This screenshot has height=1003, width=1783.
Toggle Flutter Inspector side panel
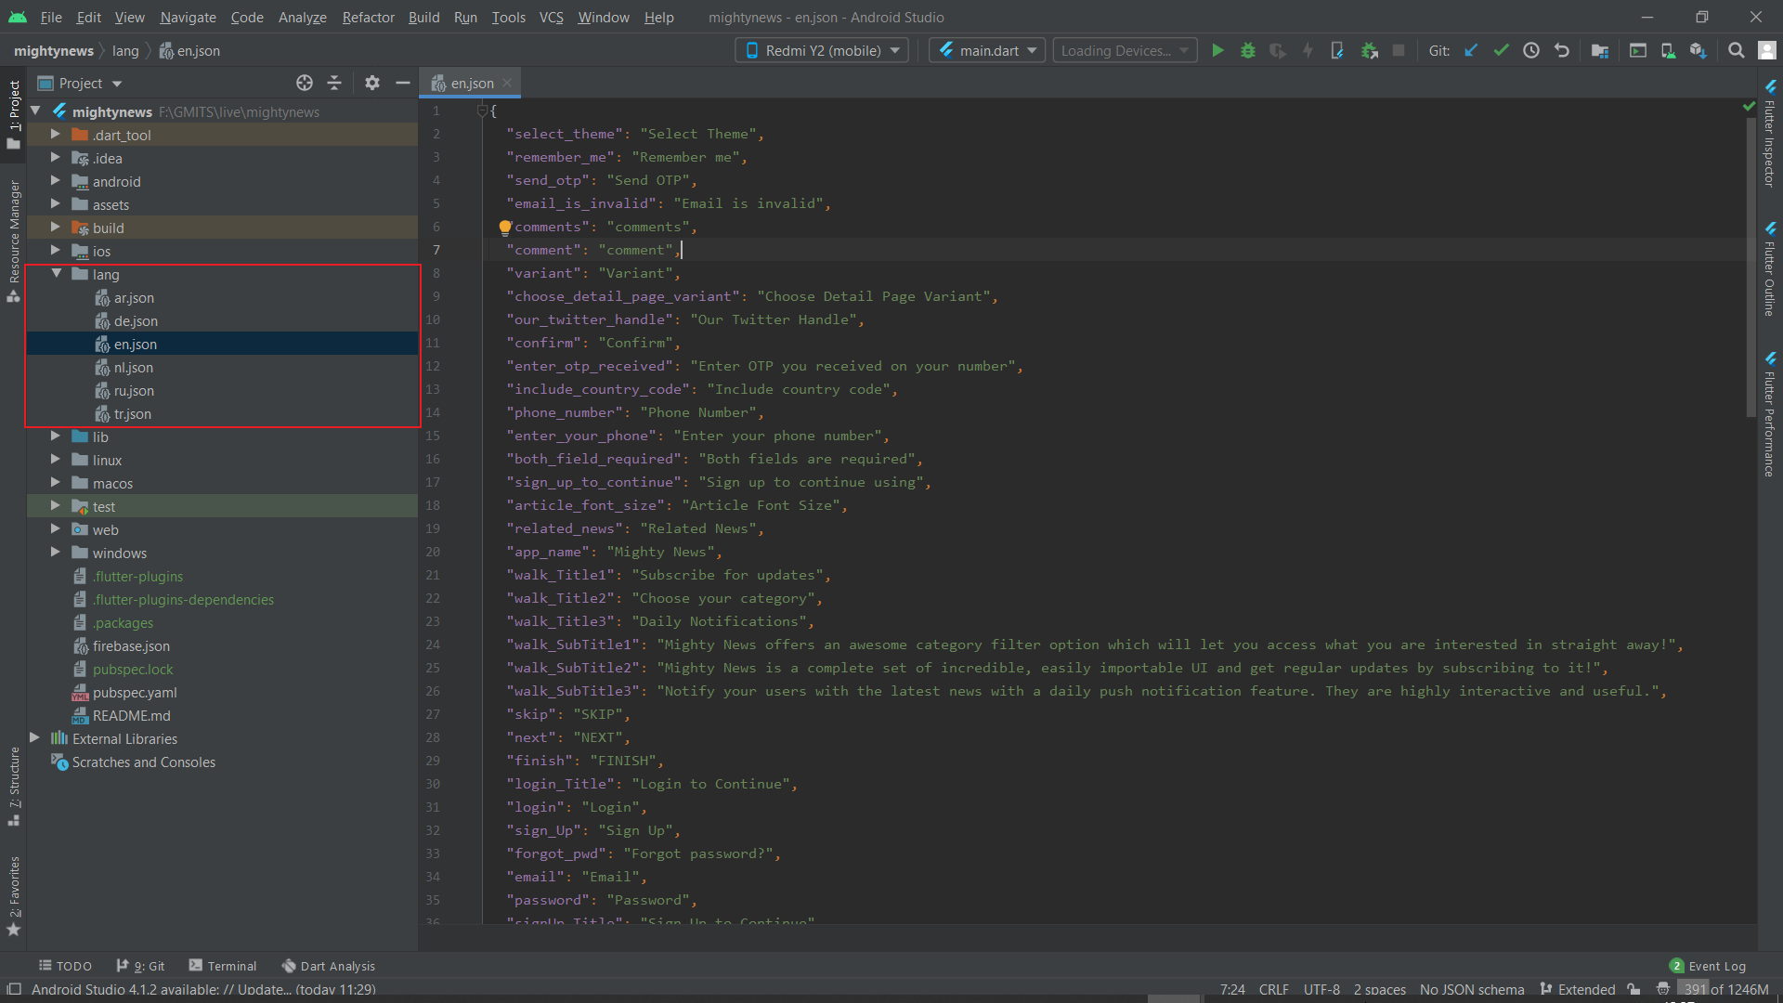pyautogui.click(x=1770, y=134)
